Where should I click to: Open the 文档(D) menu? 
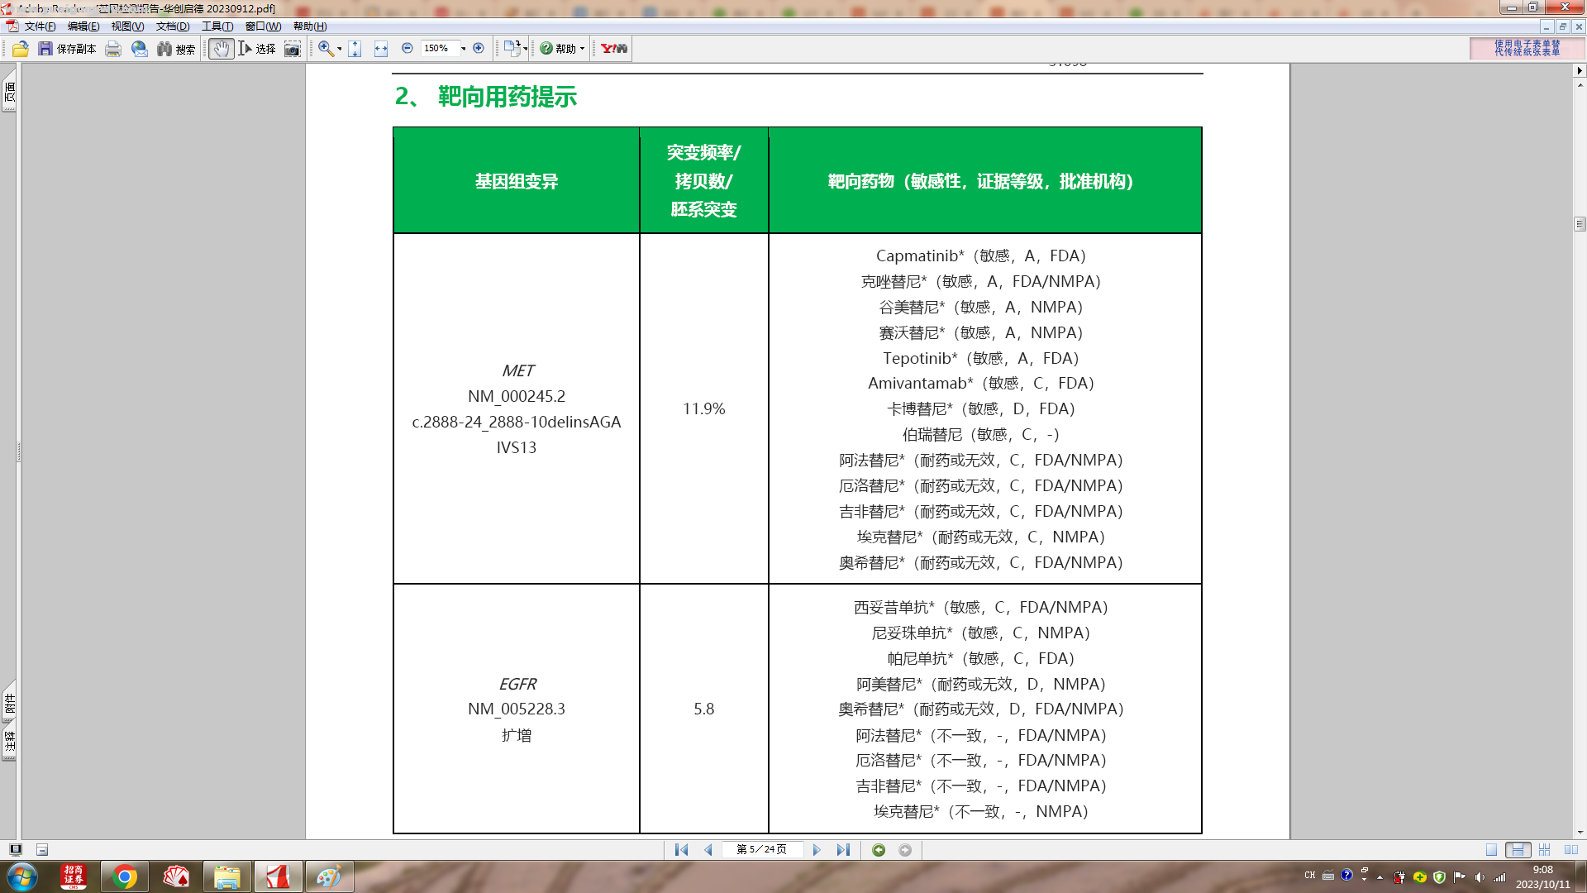click(173, 26)
